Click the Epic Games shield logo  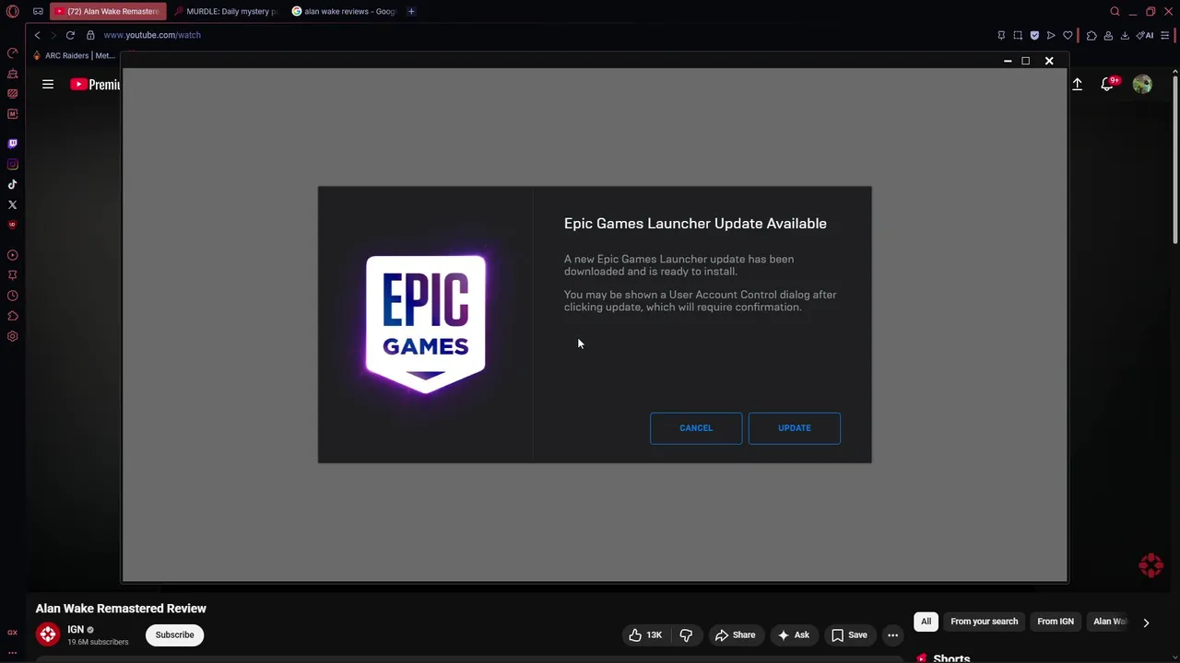pyautogui.click(x=426, y=324)
